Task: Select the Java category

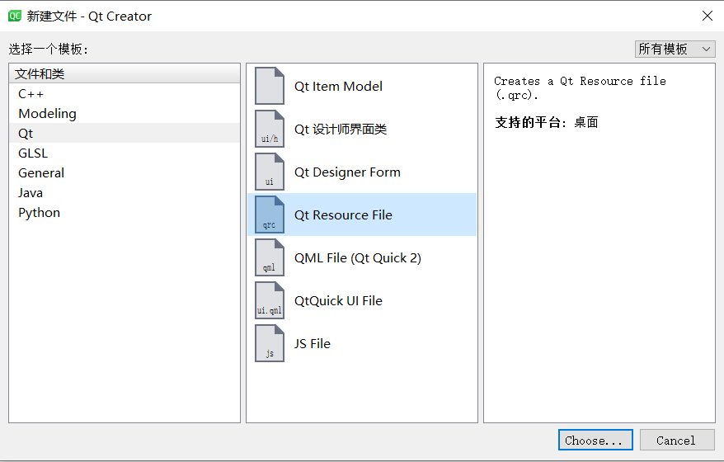Action: (x=125, y=193)
